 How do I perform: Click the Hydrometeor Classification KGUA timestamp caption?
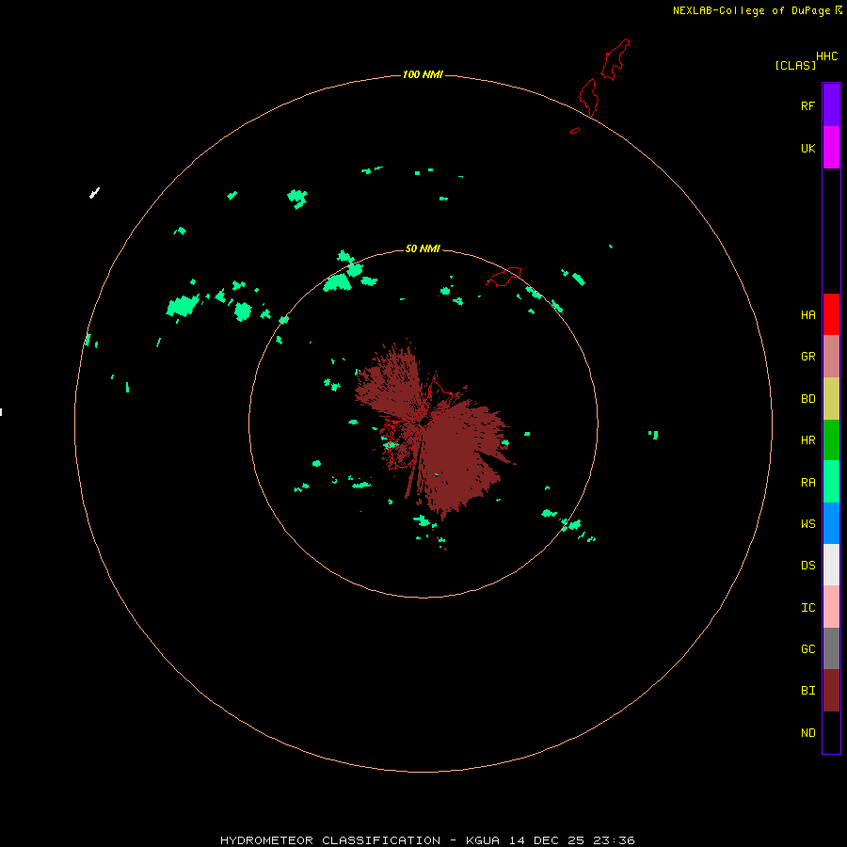pos(427,840)
